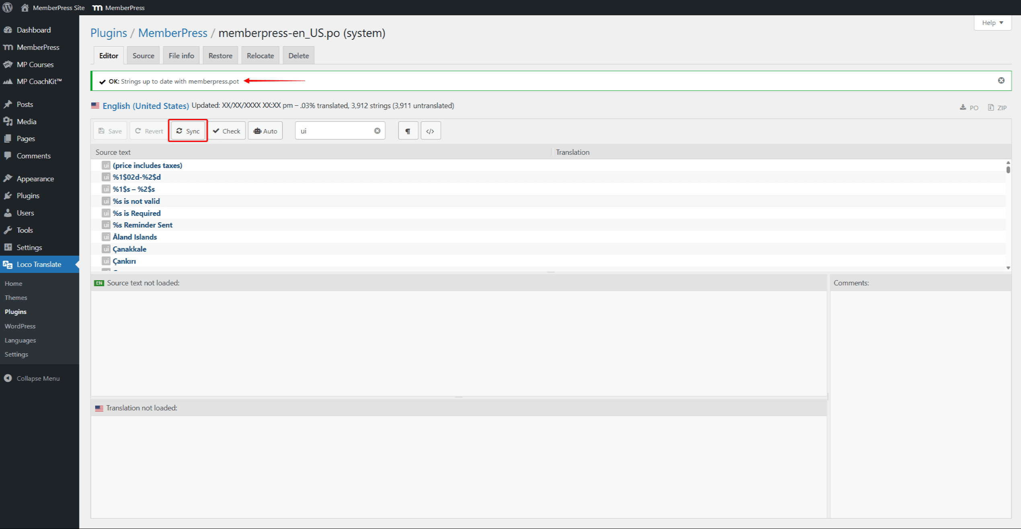Open the Relocate tab
Image resolution: width=1021 pixels, height=529 pixels.
260,55
